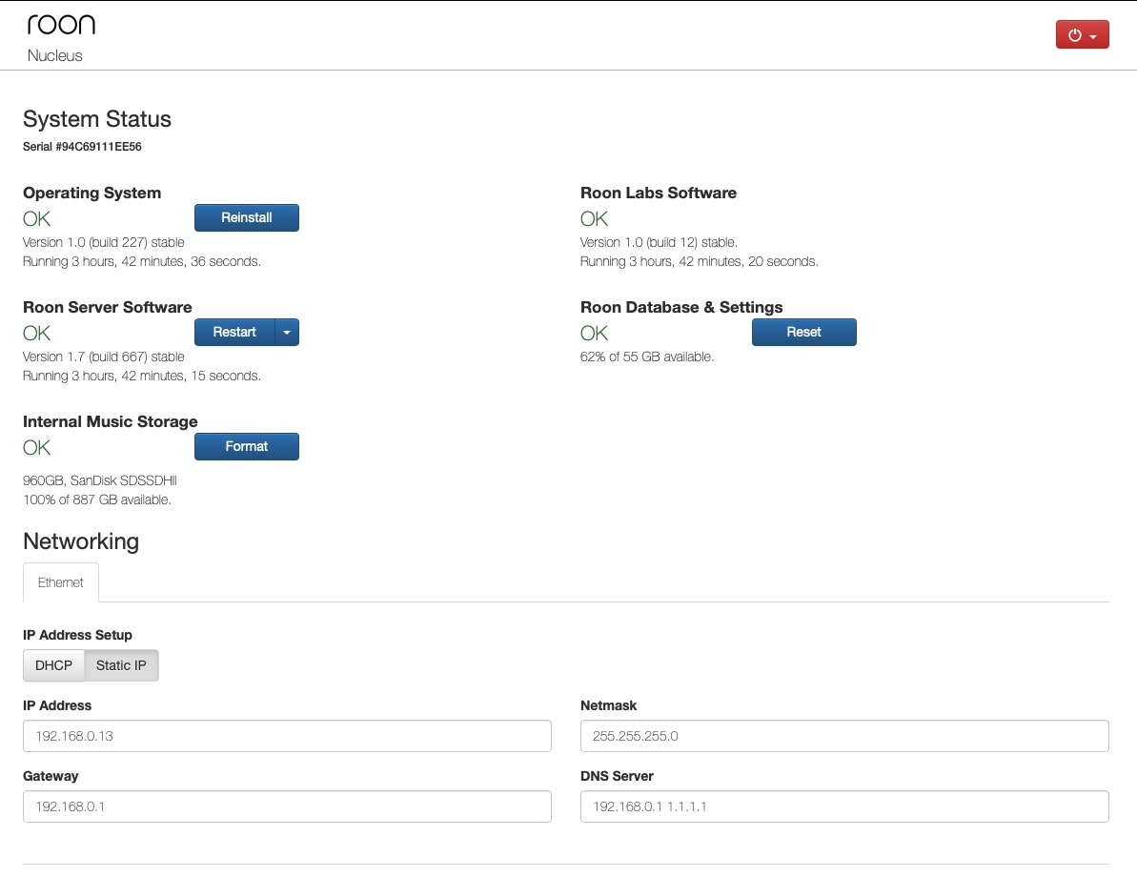Click '62% of 55 GB available.' text
This screenshot has width=1137, height=877.
point(647,357)
